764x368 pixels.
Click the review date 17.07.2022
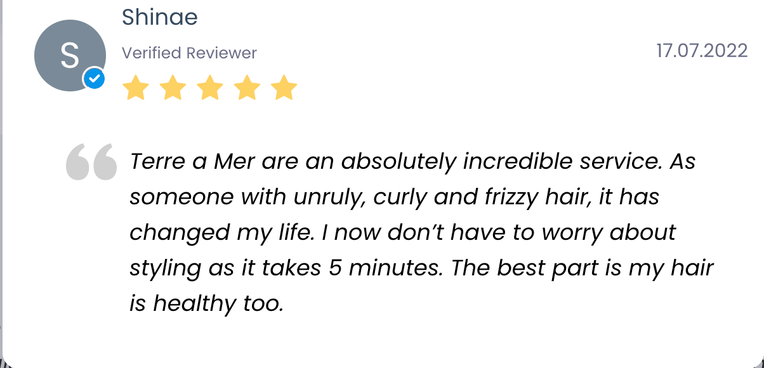click(x=702, y=51)
